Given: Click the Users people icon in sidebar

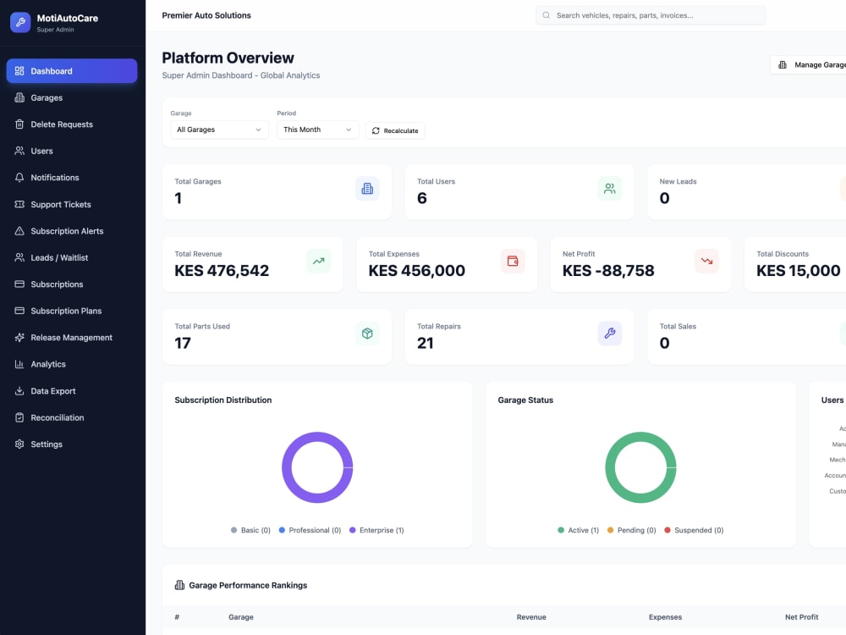Looking at the screenshot, I should pos(19,151).
